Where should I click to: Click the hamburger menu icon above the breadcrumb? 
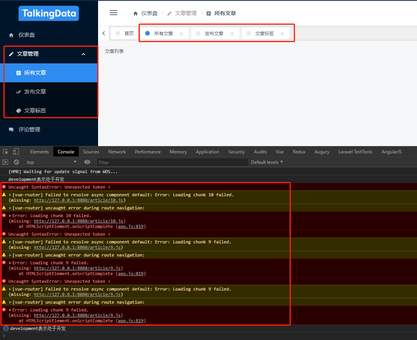pyautogui.click(x=113, y=12)
